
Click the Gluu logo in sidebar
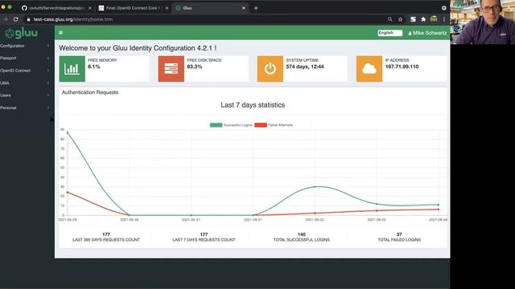[x=22, y=33]
